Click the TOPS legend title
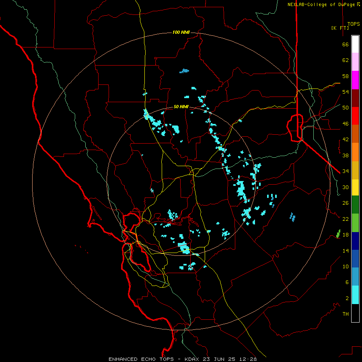362x362 pixels. 354,24
